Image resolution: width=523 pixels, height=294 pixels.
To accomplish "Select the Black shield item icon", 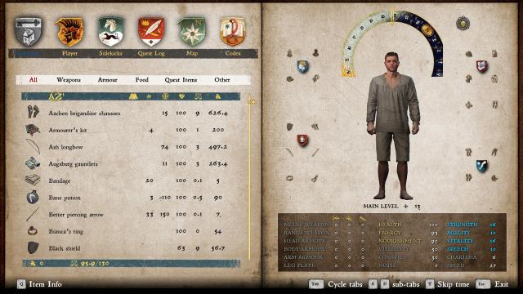I will point(33,247).
